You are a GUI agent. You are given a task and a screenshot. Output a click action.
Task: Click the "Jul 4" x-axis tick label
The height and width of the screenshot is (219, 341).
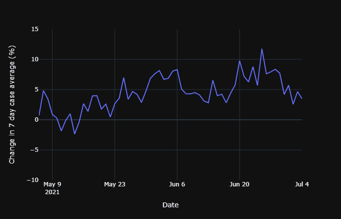pyautogui.click(x=302, y=184)
